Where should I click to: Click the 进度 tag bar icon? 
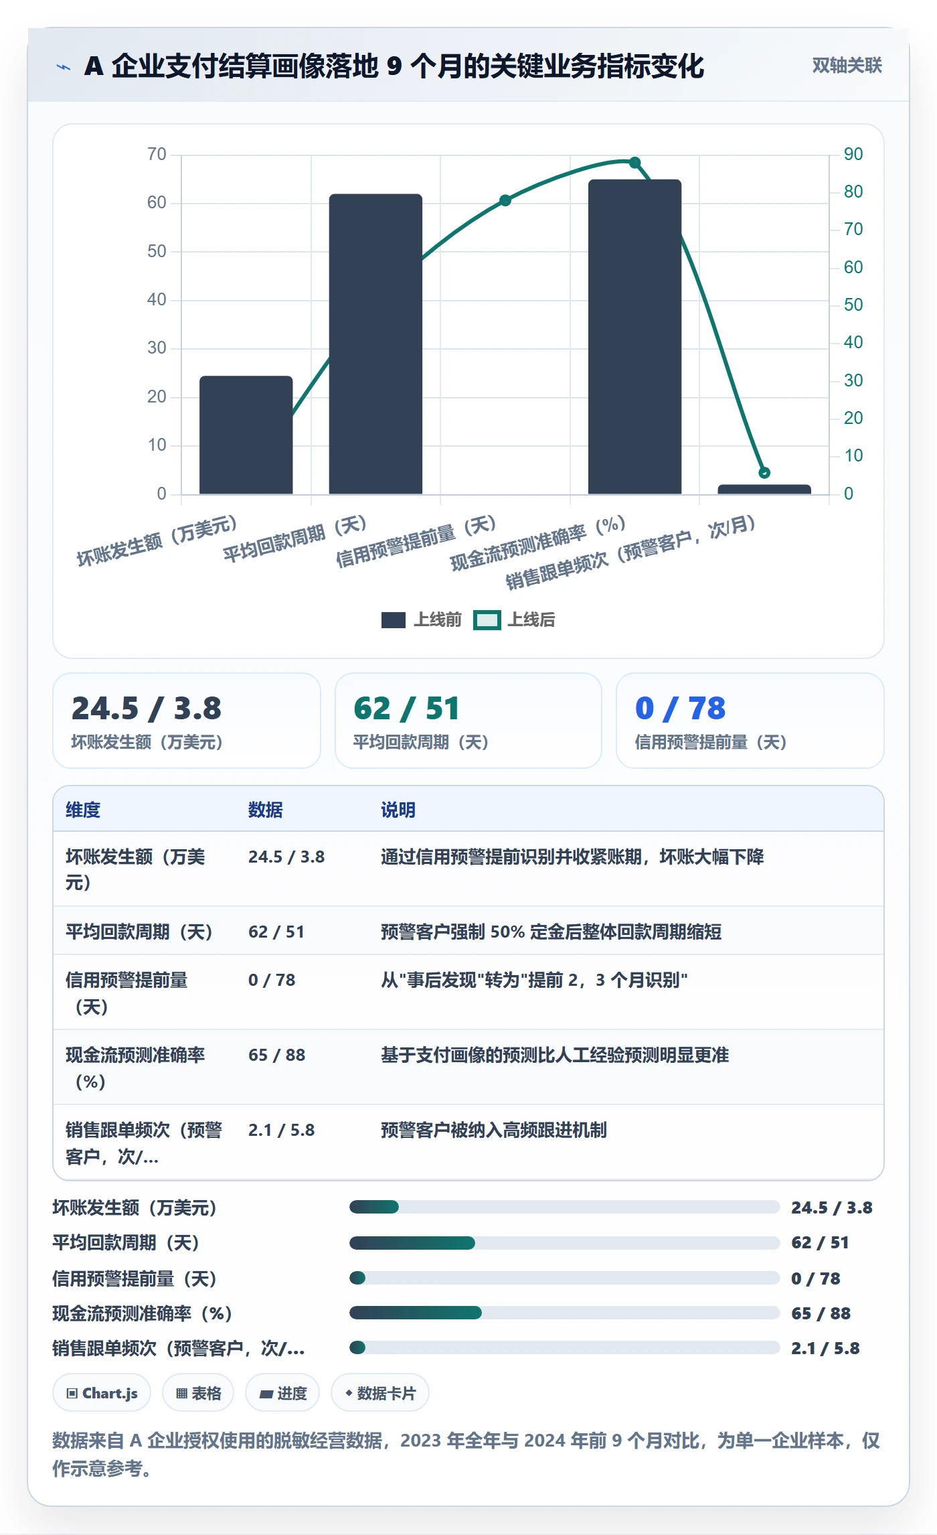266,1394
